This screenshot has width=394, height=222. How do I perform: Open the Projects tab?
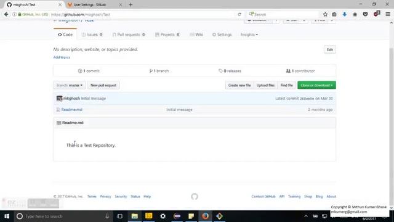point(167,35)
